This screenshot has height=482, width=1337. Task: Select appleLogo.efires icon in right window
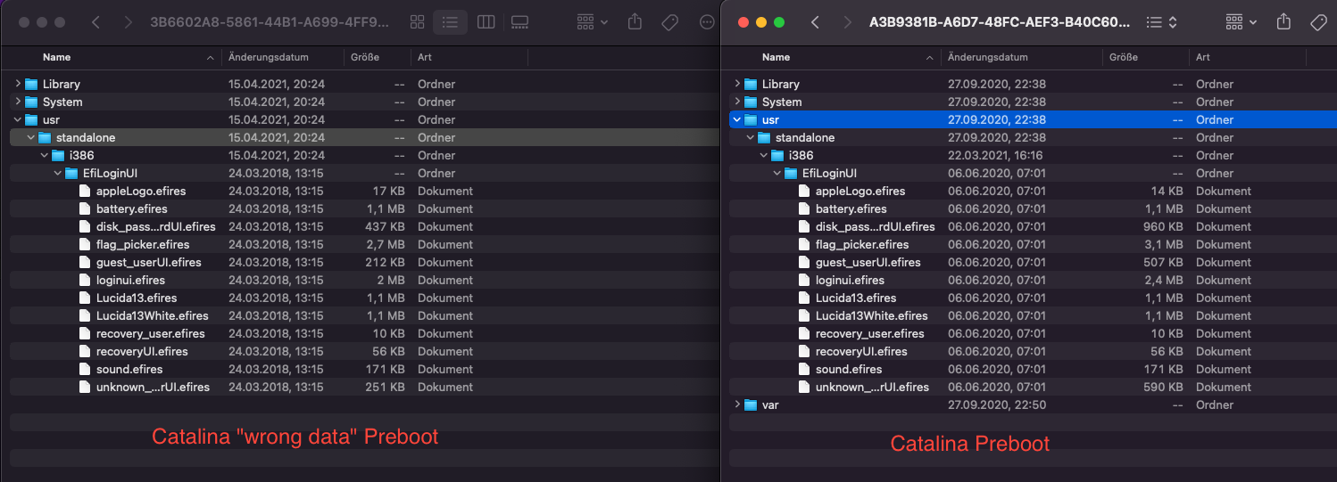[804, 191]
